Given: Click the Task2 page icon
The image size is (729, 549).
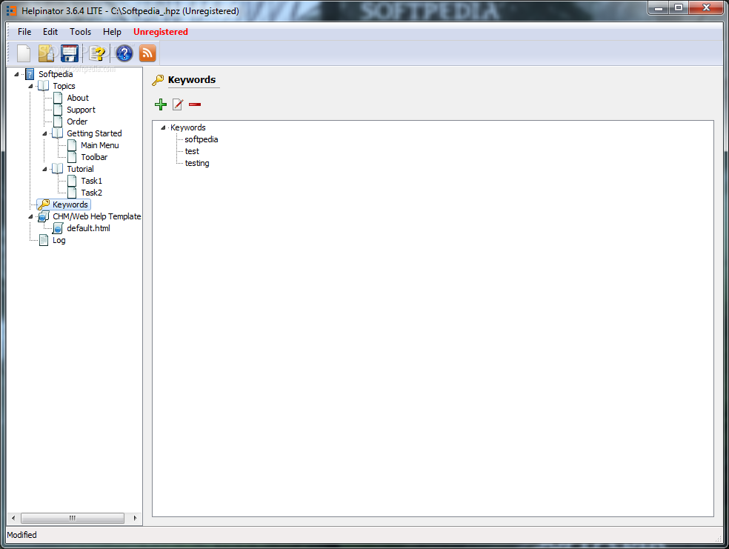Looking at the screenshot, I should point(72,193).
